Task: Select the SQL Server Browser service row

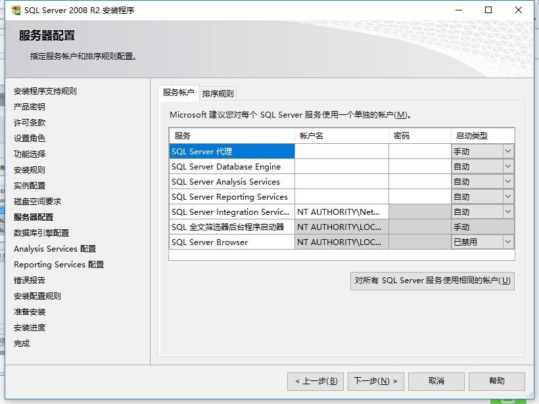Action: click(x=232, y=242)
